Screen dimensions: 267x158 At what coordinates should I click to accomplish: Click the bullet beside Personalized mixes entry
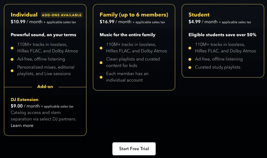tap(12, 70)
